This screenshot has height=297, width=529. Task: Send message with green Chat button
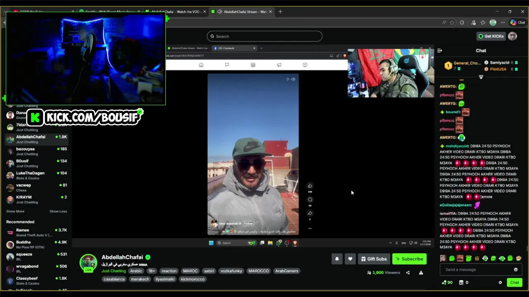click(x=515, y=283)
